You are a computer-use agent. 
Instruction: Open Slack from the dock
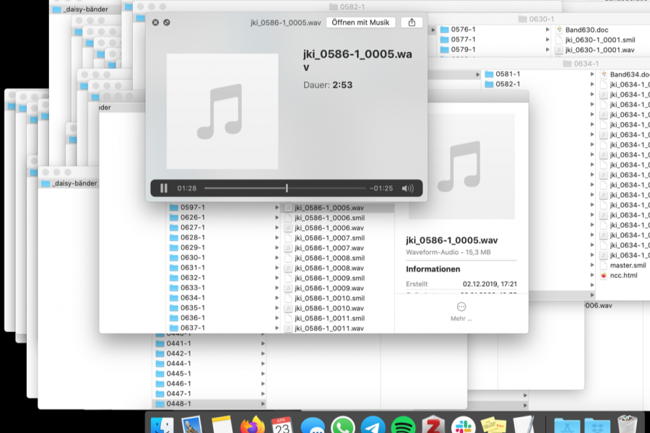[463, 424]
